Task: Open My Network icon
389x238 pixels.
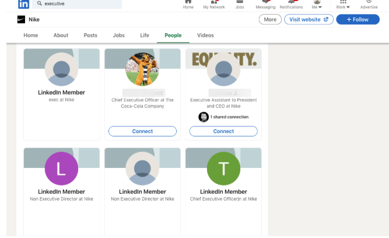Action: 213,2
